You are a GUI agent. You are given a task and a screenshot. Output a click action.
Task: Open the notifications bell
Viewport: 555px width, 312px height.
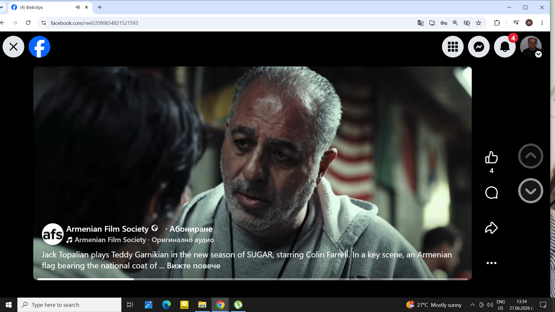(x=505, y=47)
